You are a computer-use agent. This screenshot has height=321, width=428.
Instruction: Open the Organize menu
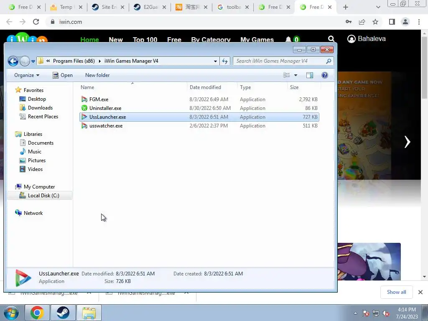[x=27, y=75]
